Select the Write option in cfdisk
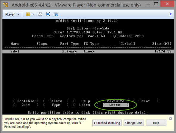Image resolution: width=176 pixels, height=133 pixels. point(116,105)
